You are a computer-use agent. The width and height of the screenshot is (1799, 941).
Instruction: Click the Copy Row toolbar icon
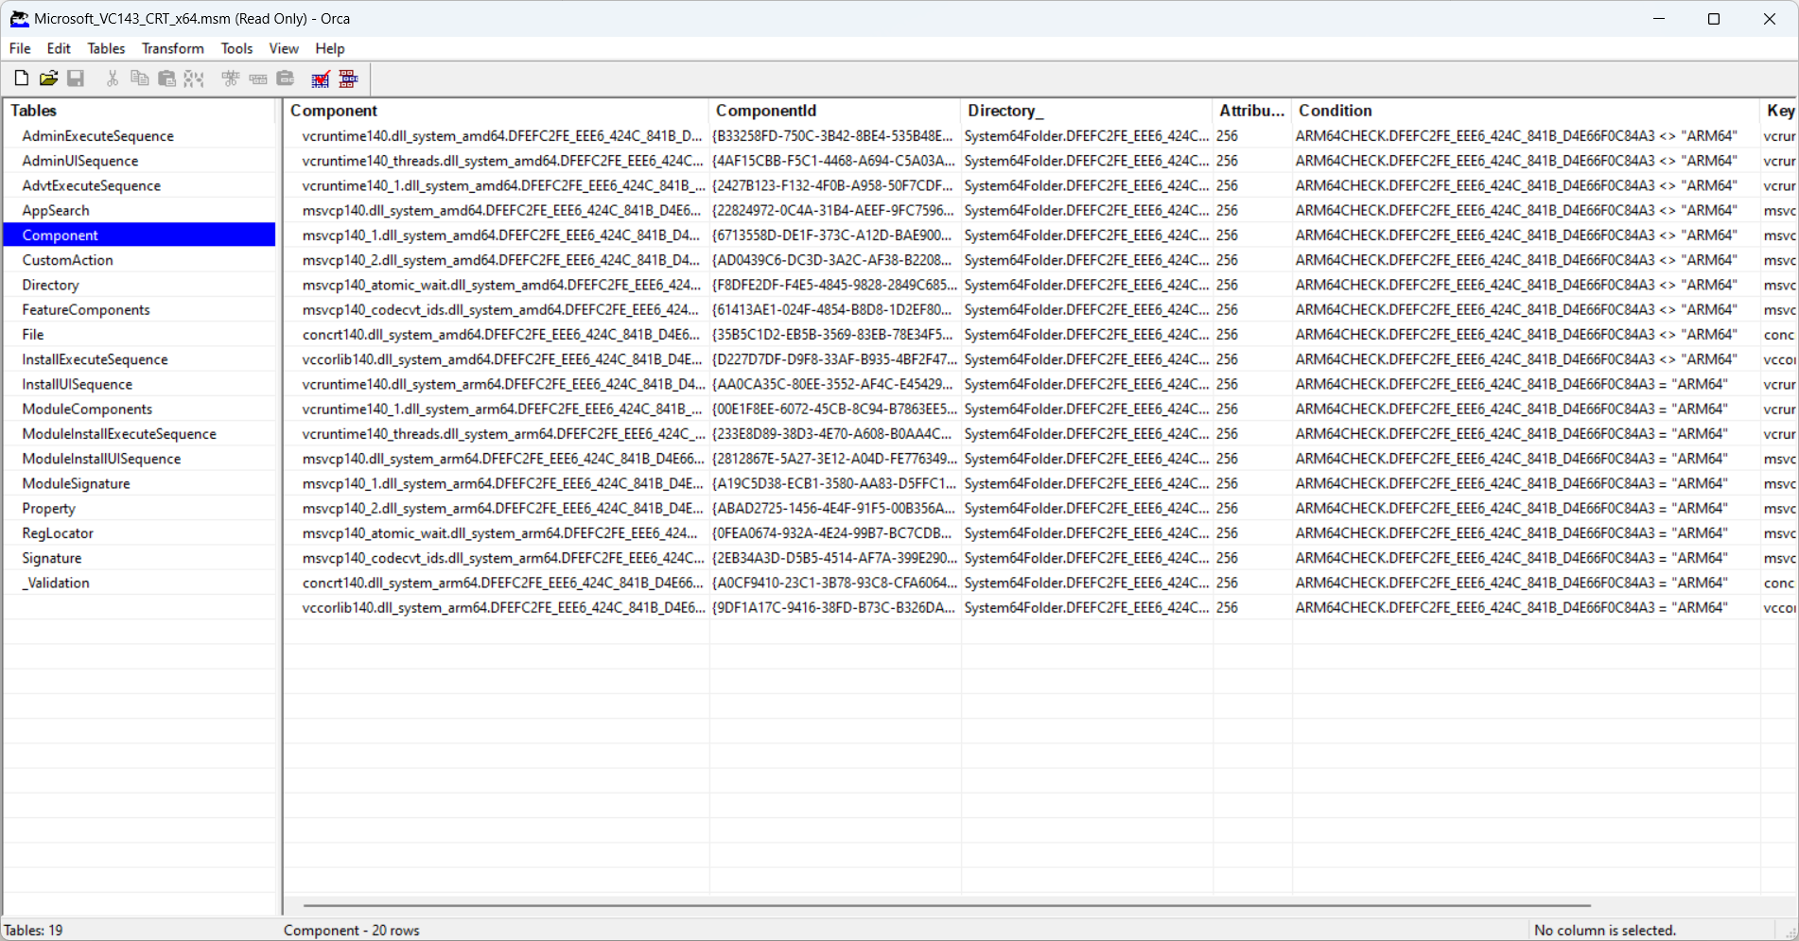257,78
